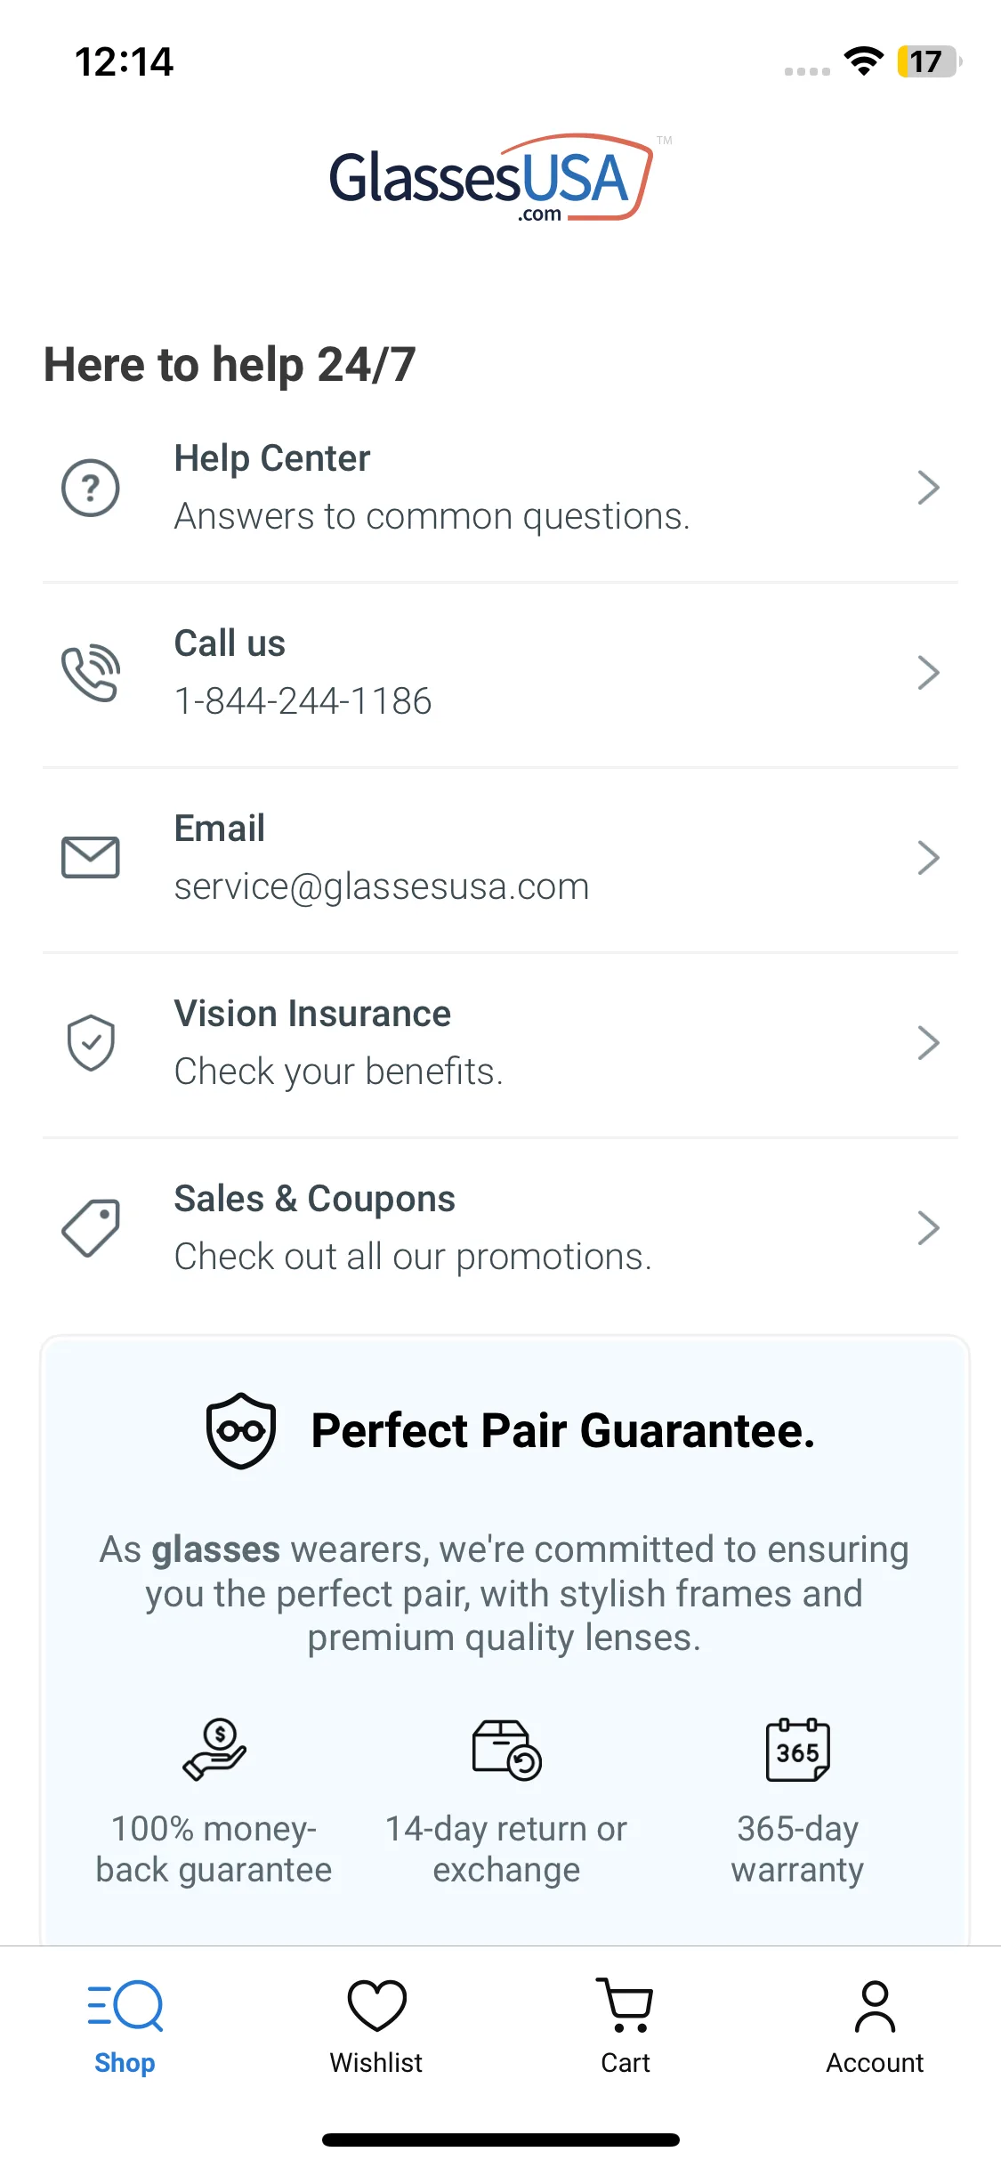
Task: Tap the price tag icon for Sales & Coupons
Action: point(90,1228)
